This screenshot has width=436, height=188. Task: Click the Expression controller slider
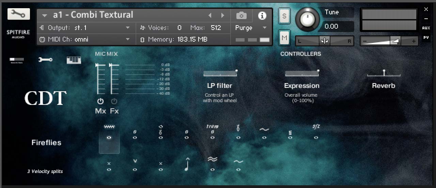[302, 73]
